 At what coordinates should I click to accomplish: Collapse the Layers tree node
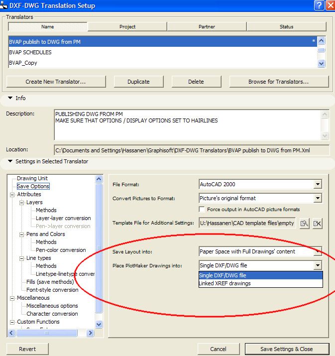click(21, 203)
